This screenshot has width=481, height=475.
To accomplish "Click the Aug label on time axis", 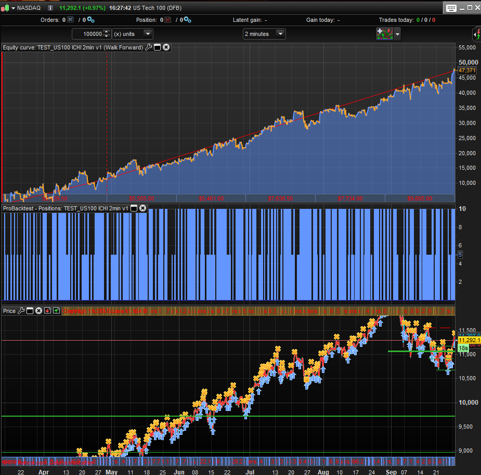I will pos(323,472).
